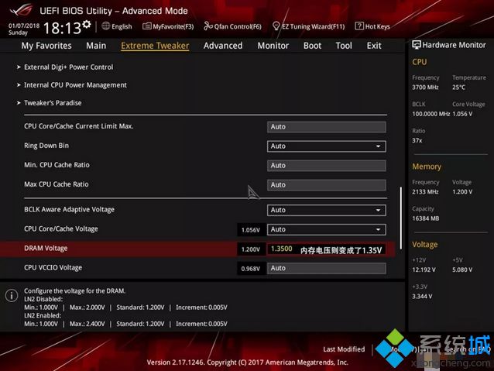Click the CPU temperature 25°C value
Viewport: 494px width, 371px height.
(458, 88)
